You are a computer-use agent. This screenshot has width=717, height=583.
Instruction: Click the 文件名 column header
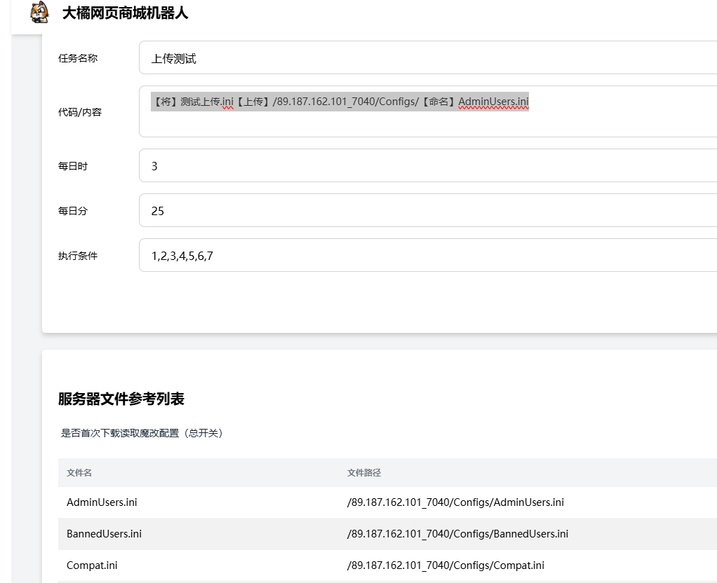tap(79, 473)
